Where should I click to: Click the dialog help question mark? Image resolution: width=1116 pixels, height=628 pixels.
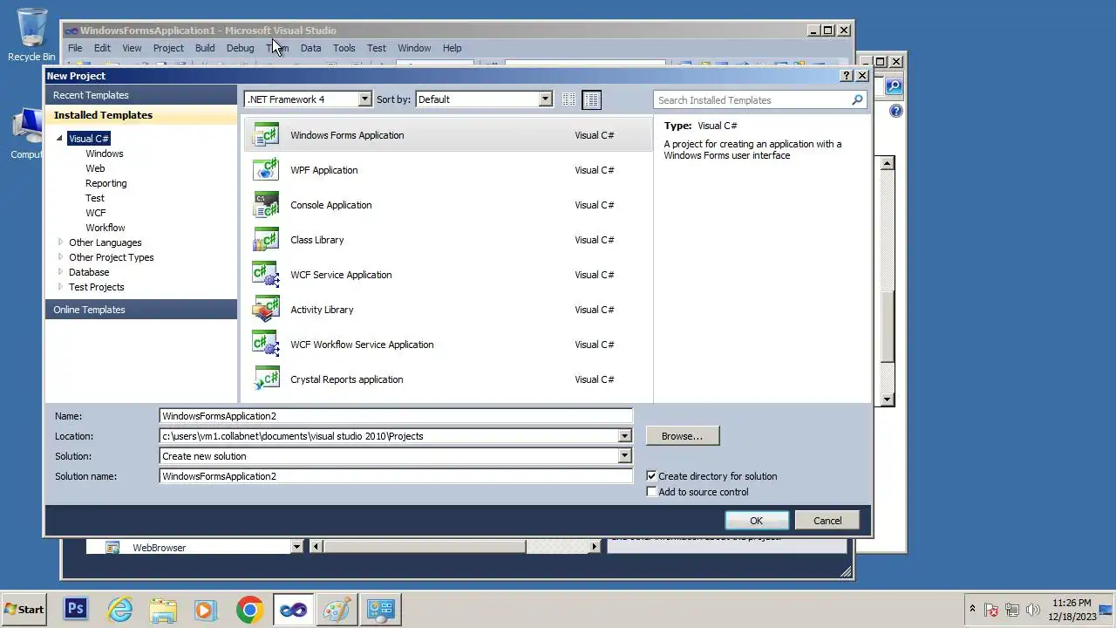pos(846,76)
